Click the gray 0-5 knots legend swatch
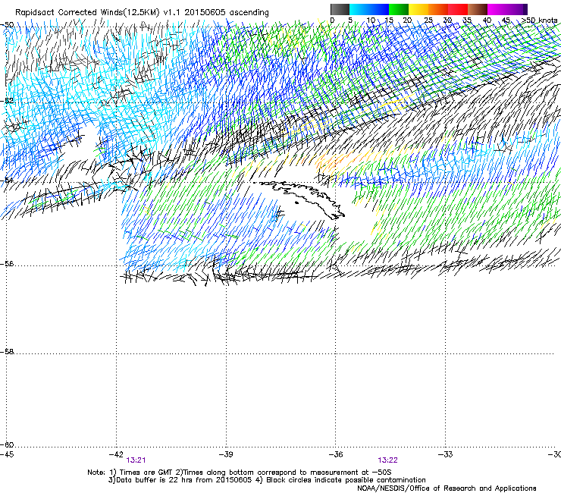 pyautogui.click(x=340, y=9)
